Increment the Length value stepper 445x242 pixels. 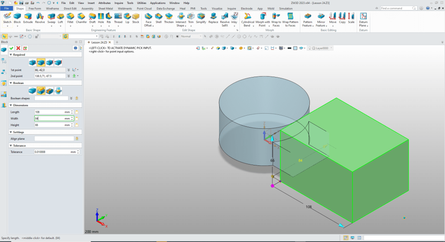[x=72, y=111]
